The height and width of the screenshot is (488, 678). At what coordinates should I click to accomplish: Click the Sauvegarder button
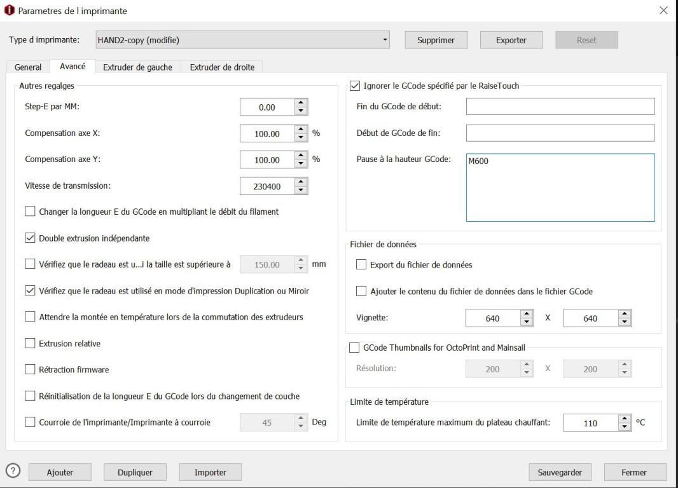[560, 472]
